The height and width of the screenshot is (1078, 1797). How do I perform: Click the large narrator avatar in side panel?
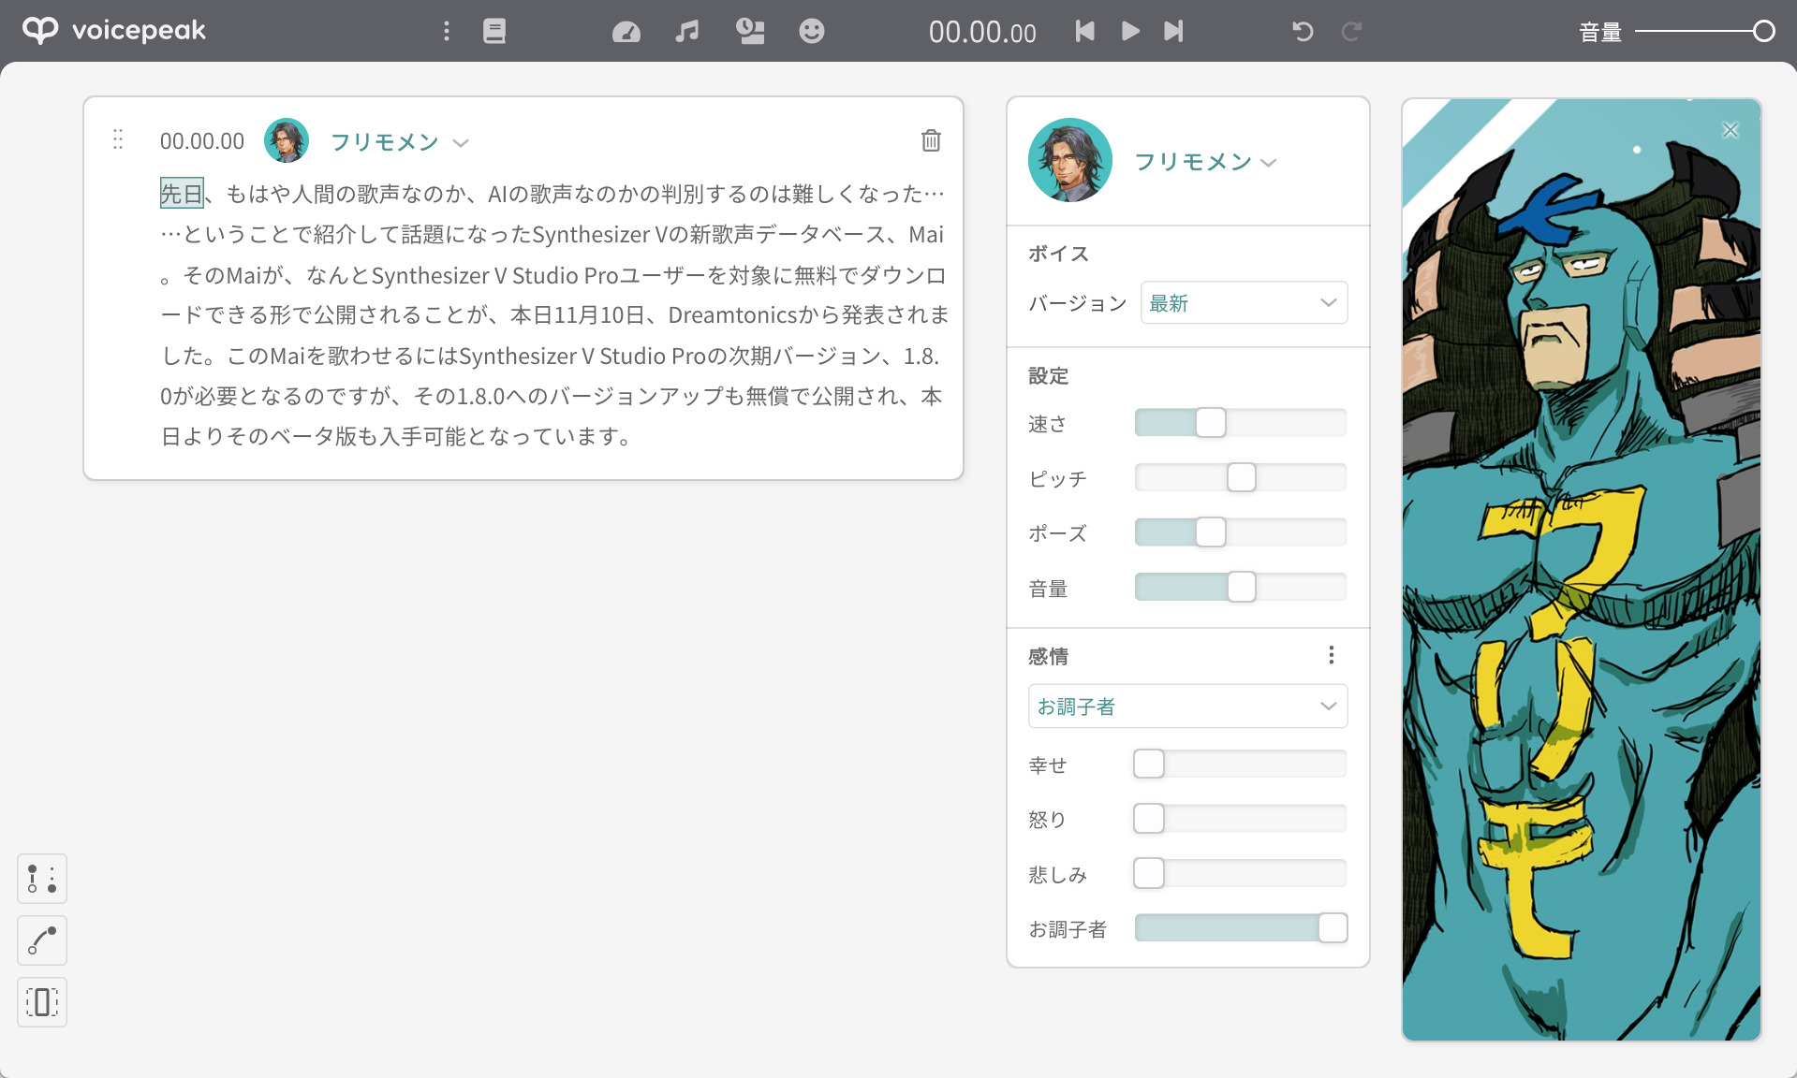point(1069,160)
